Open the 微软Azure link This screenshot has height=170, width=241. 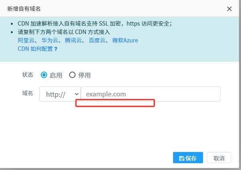[125, 40]
